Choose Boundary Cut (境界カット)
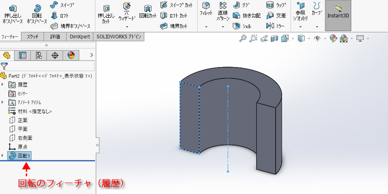 pos(174,26)
